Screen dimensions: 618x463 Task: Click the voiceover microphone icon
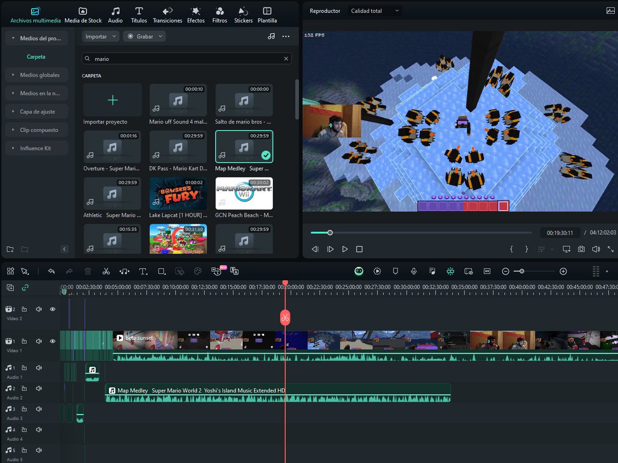414,271
